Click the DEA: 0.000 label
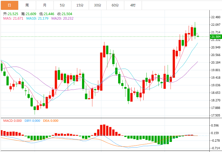Image resolution: width=222 pixels, height=152 pixels. tap(51, 121)
